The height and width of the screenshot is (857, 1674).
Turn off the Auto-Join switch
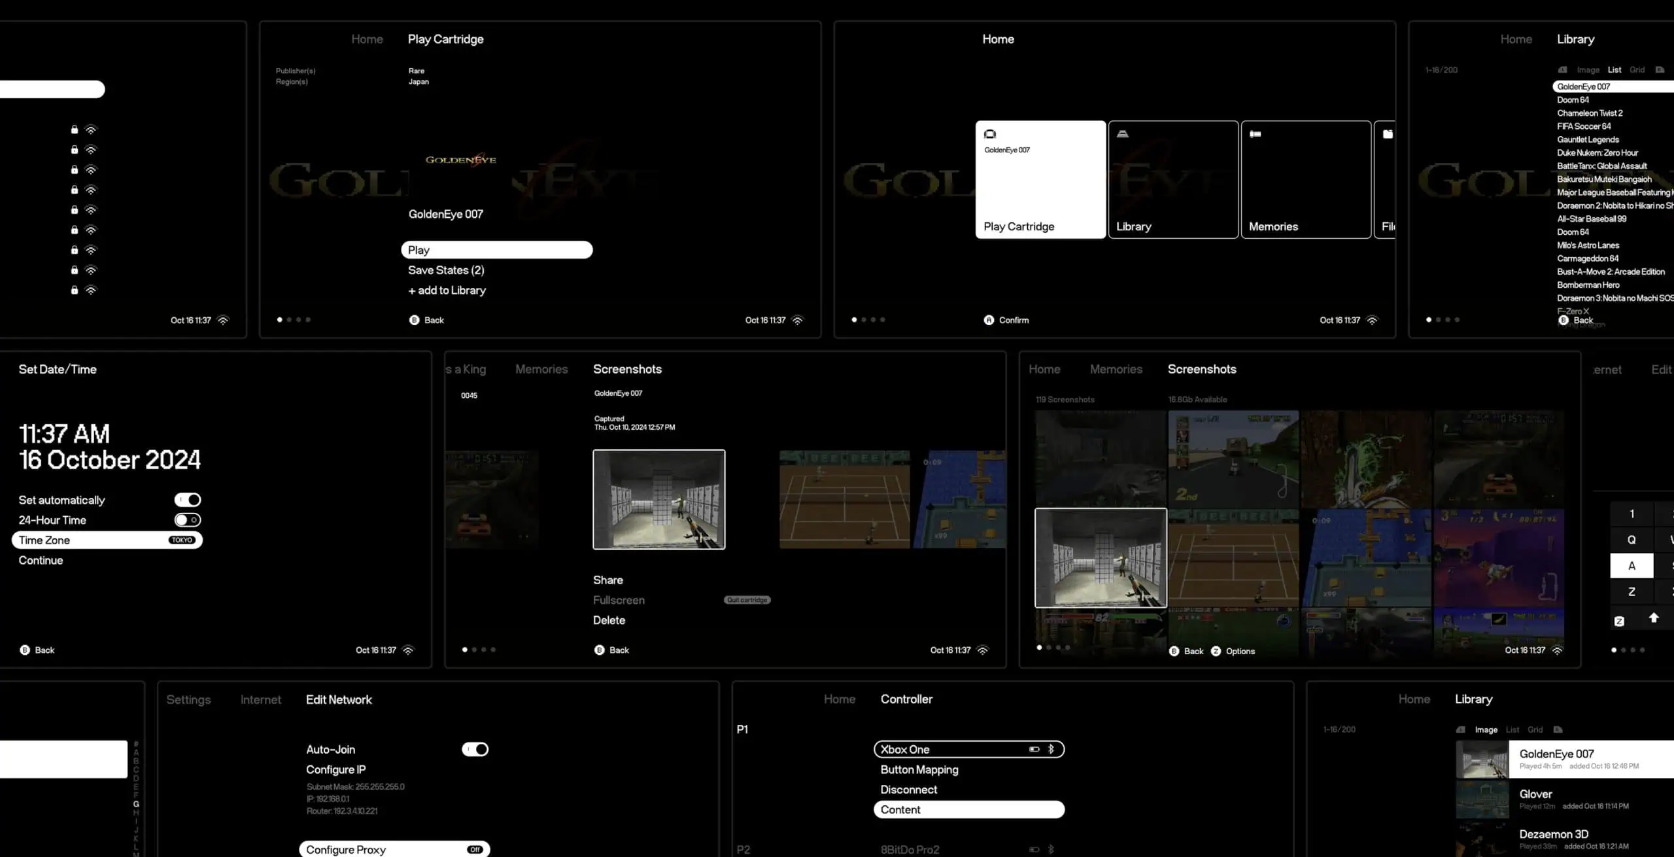click(475, 749)
